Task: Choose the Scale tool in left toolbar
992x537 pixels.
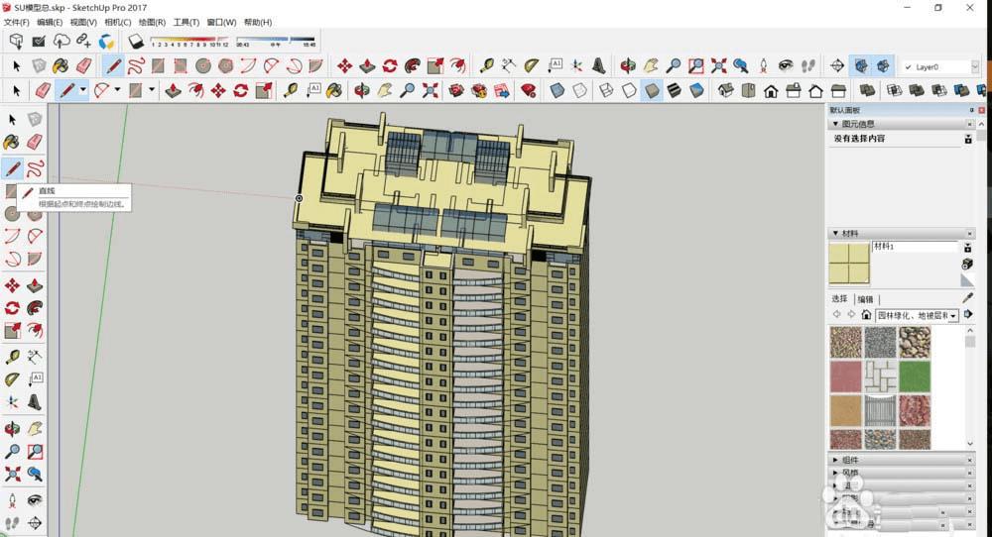Action: tap(12, 330)
